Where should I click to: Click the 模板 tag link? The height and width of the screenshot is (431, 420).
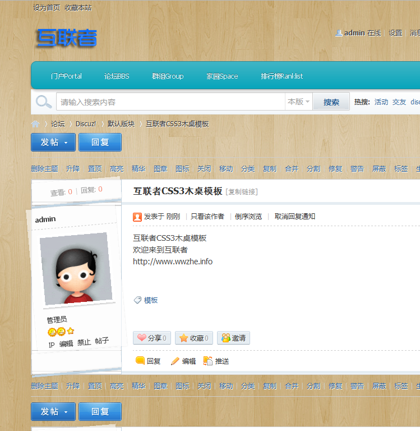click(x=151, y=300)
